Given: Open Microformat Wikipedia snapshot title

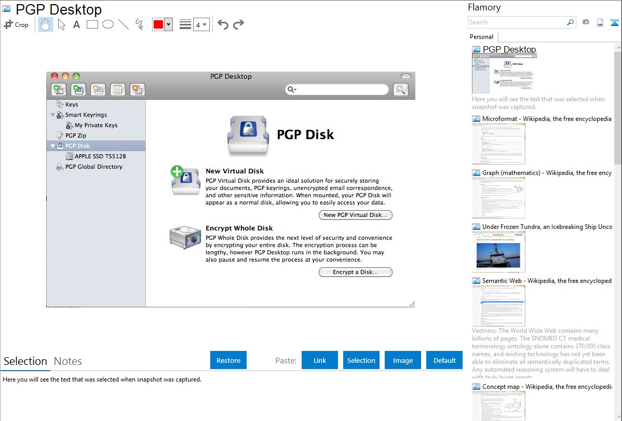Looking at the screenshot, I should (x=547, y=119).
